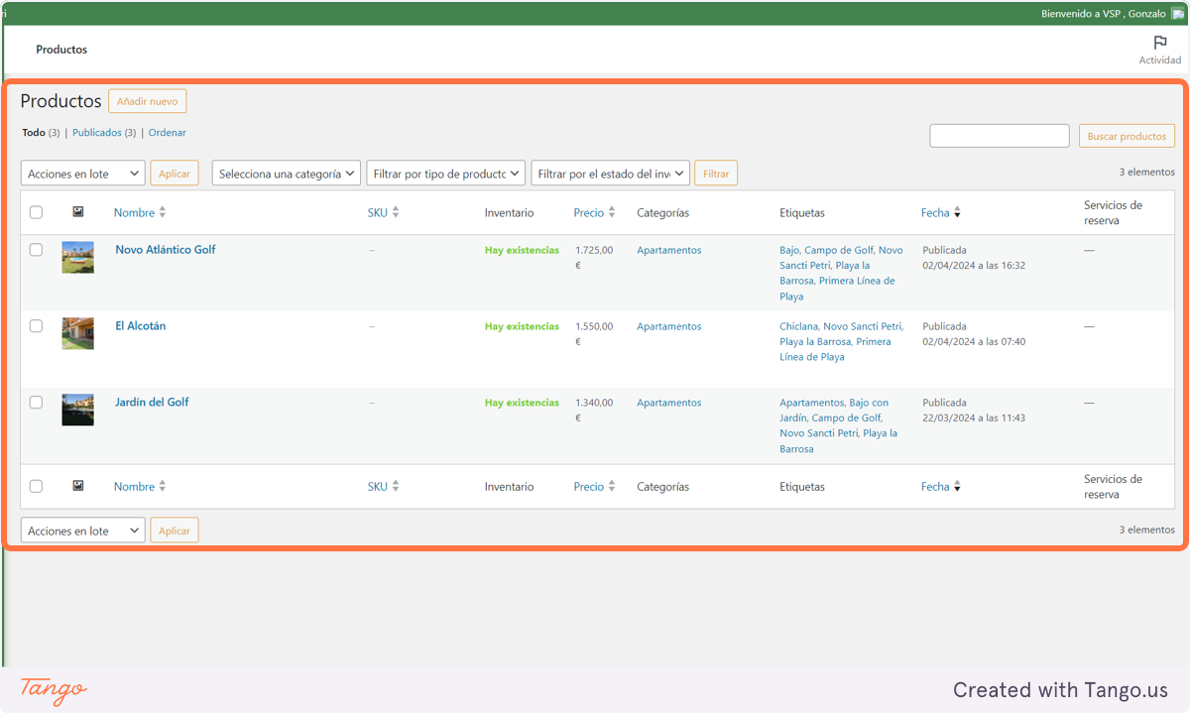1190x713 pixels.
Task: Open El Alcotán product thumbnail
Action: [x=78, y=333]
